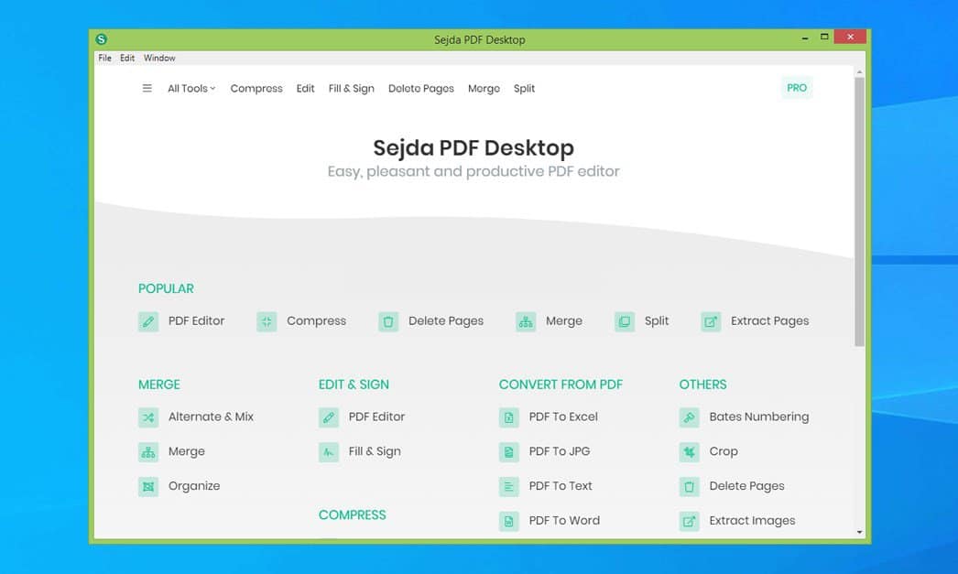Click the Sejda logo in title bar
The image size is (958, 574).
[101, 39]
